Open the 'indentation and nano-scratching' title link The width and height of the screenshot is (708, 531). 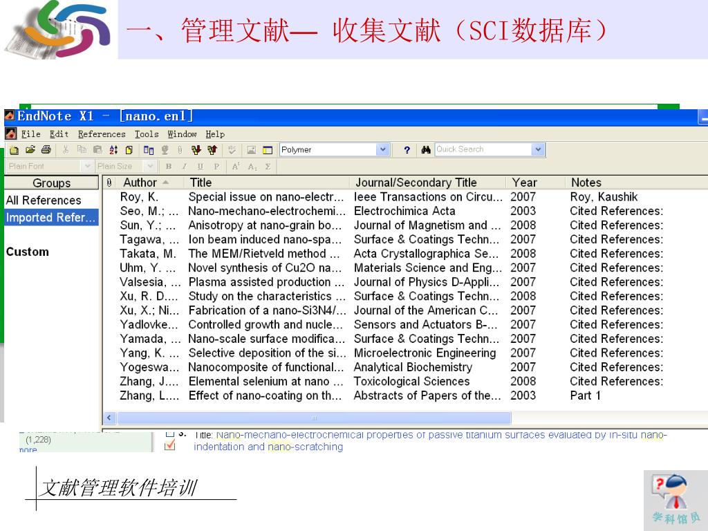pyautogui.click(x=268, y=447)
